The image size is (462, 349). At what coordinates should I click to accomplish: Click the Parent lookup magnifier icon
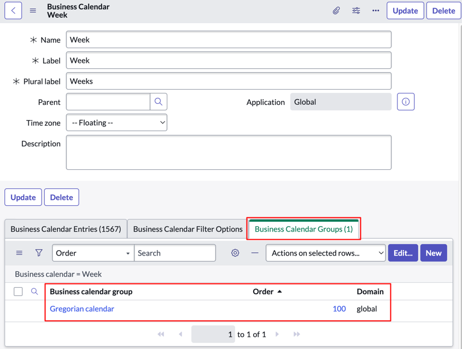click(159, 102)
